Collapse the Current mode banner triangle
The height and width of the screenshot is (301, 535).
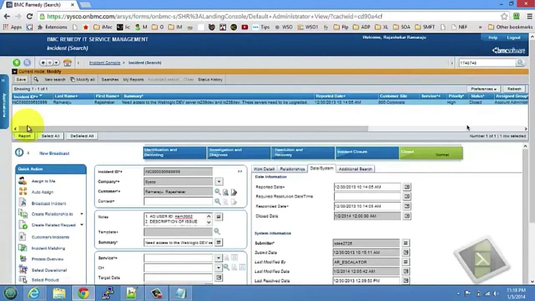[x=15, y=72]
